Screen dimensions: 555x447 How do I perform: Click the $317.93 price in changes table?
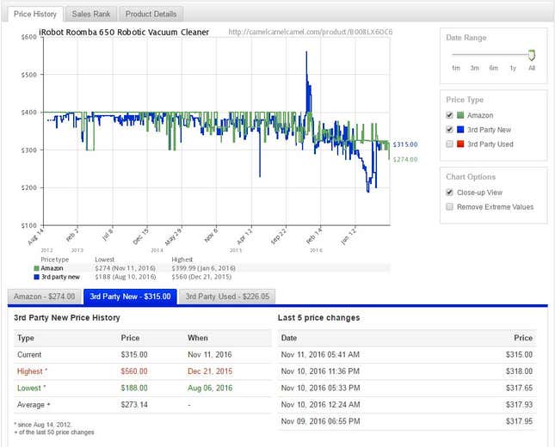[519, 405]
